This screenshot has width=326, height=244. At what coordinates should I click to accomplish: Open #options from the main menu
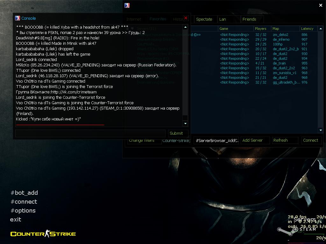(23, 211)
